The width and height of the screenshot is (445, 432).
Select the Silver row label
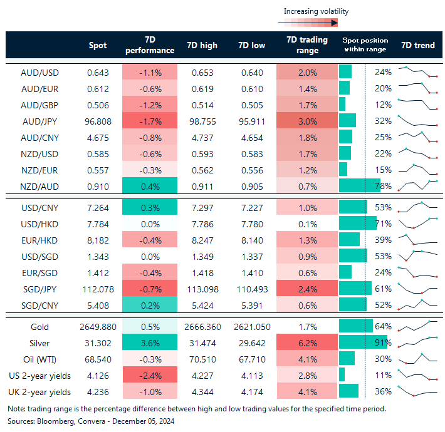pos(39,343)
